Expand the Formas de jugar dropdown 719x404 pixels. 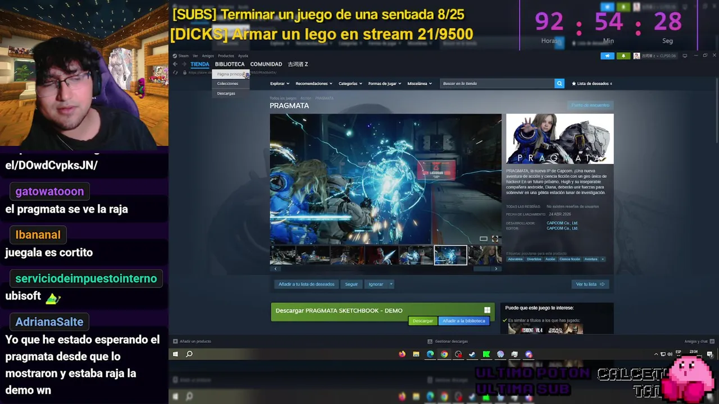click(x=385, y=84)
